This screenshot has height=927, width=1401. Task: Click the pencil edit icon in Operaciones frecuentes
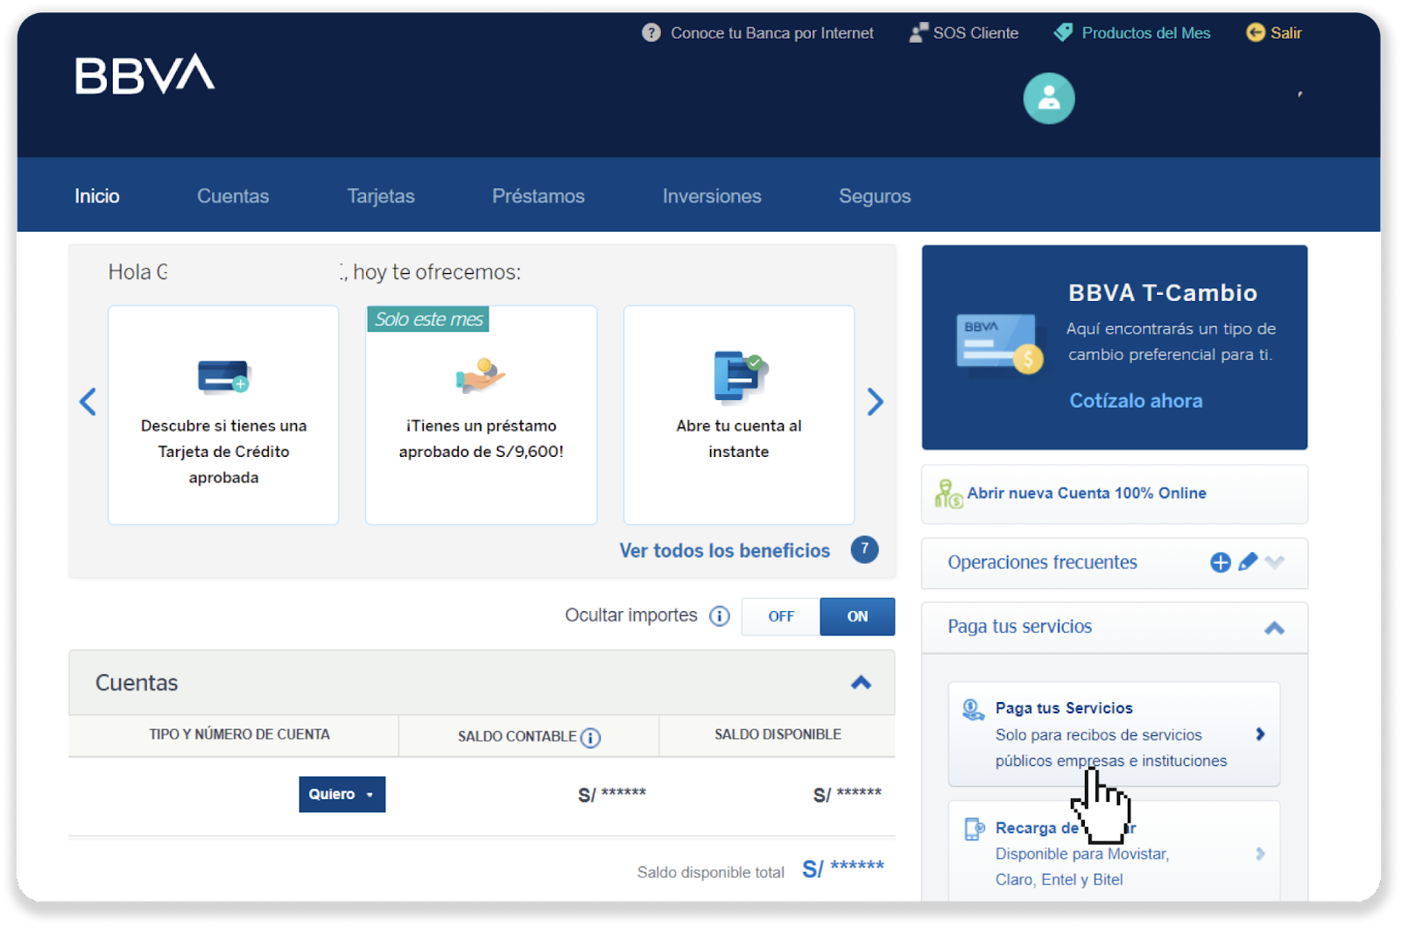[x=1248, y=562]
